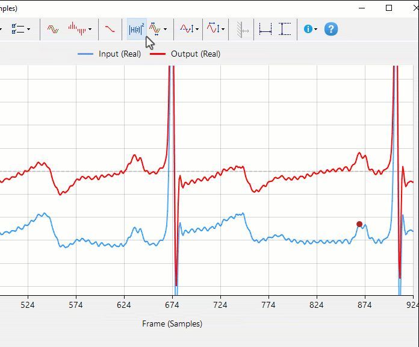Viewport: 419px width, 347px height.
Task: Click the blue information icon
Action: [x=308, y=29]
